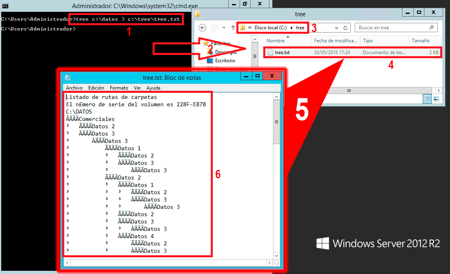
Task: Switch to details view in the status bar
Action: [x=427, y=99]
